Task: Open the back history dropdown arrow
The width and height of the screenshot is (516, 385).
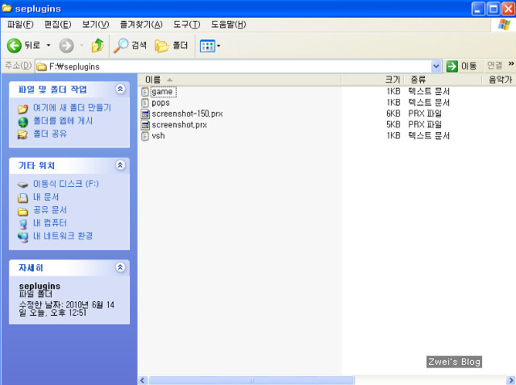Action: point(48,45)
